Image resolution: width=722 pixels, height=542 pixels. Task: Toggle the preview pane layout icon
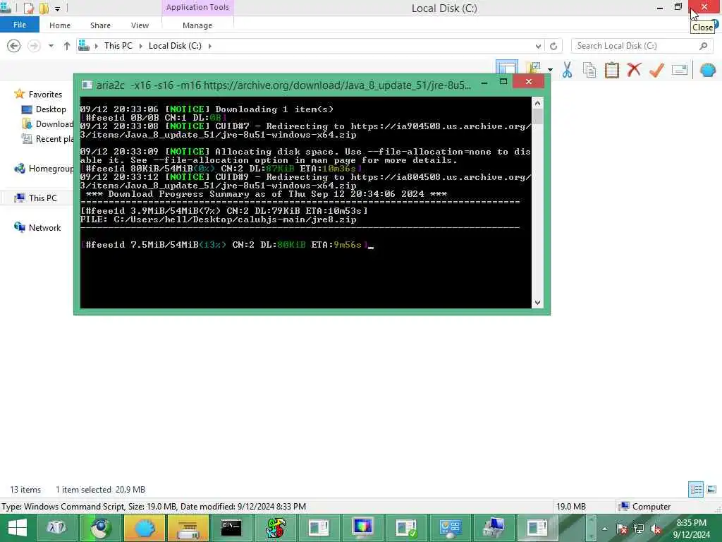point(506,68)
